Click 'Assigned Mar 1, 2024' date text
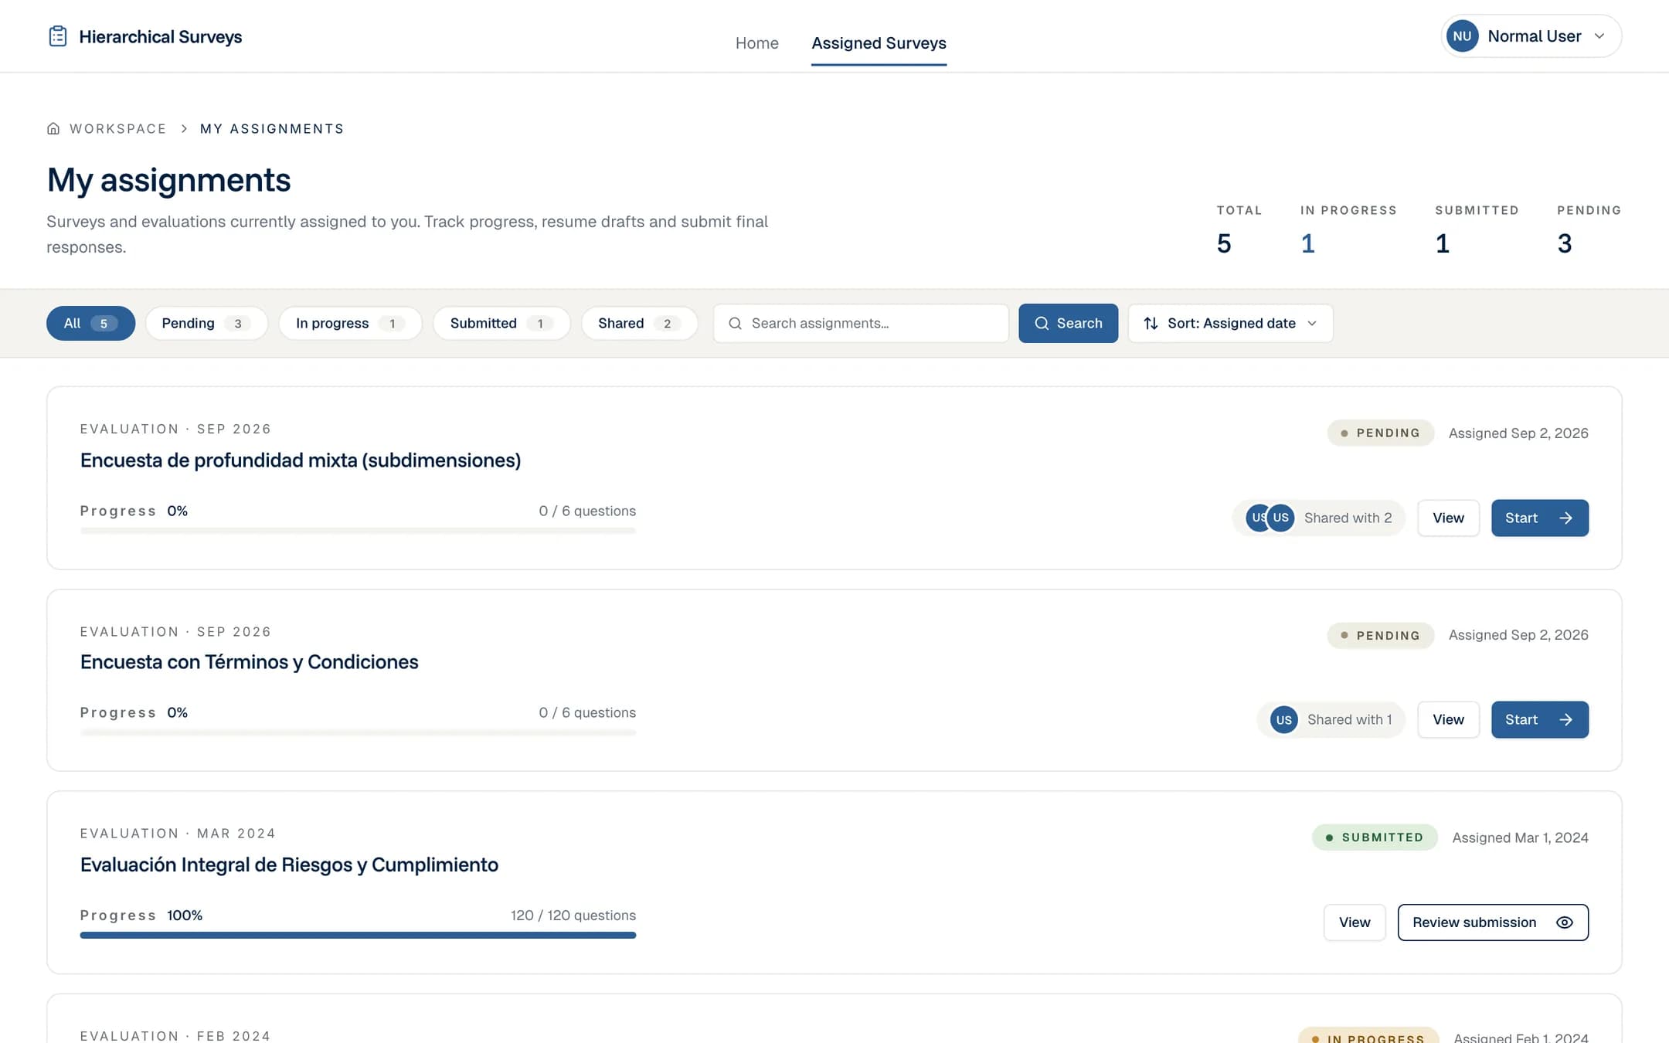 (x=1520, y=837)
